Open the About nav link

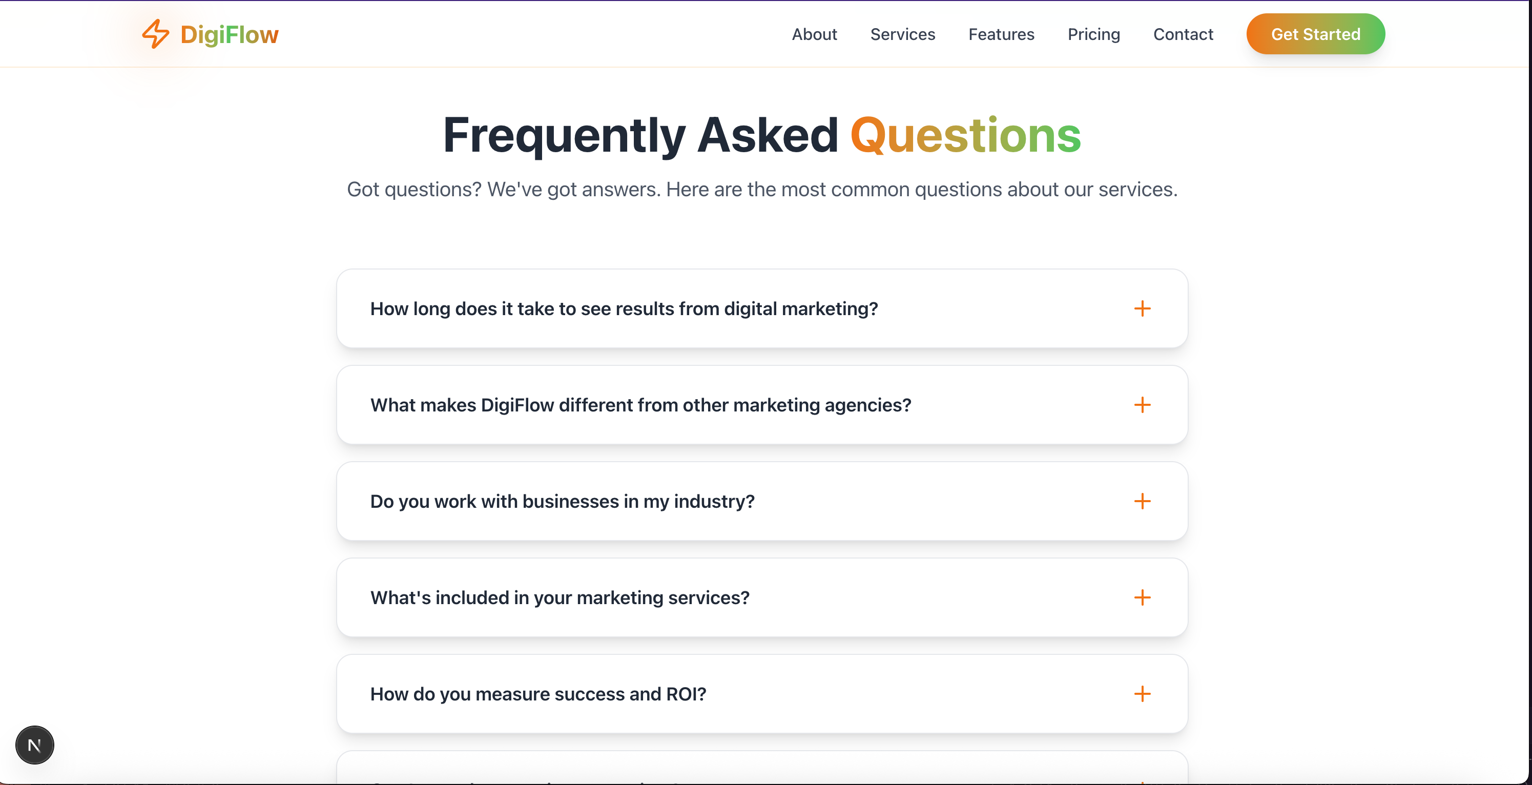click(x=814, y=34)
